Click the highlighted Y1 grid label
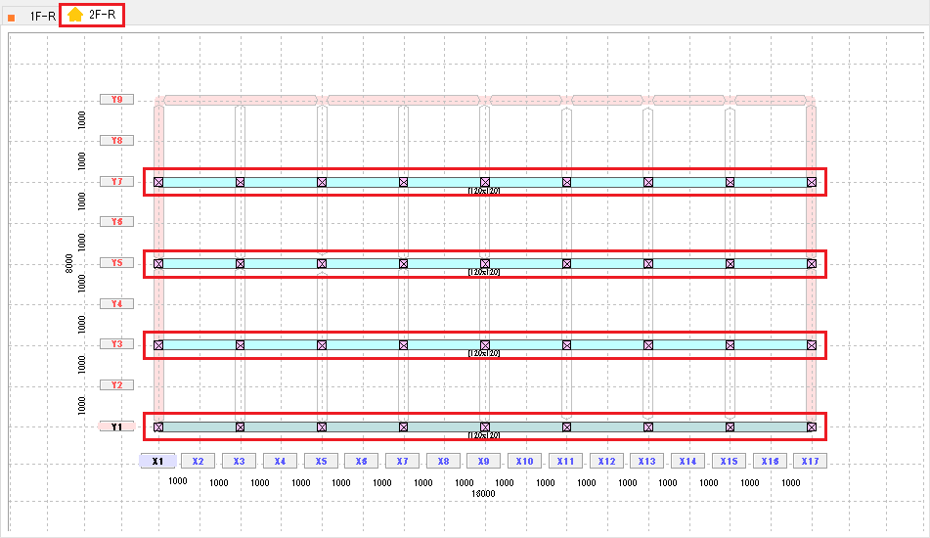Screen dimensions: 930x538 116,426
